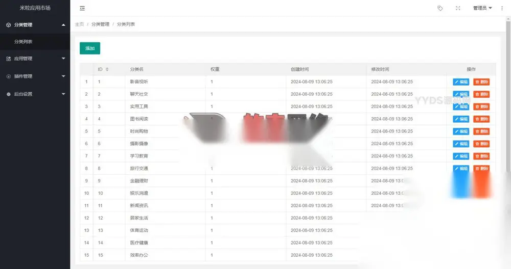The image size is (511, 269).
Task: Expand the 应用管理 menu arrow
Action: pyautogui.click(x=63, y=59)
